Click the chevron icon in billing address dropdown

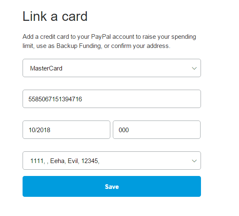(194, 161)
